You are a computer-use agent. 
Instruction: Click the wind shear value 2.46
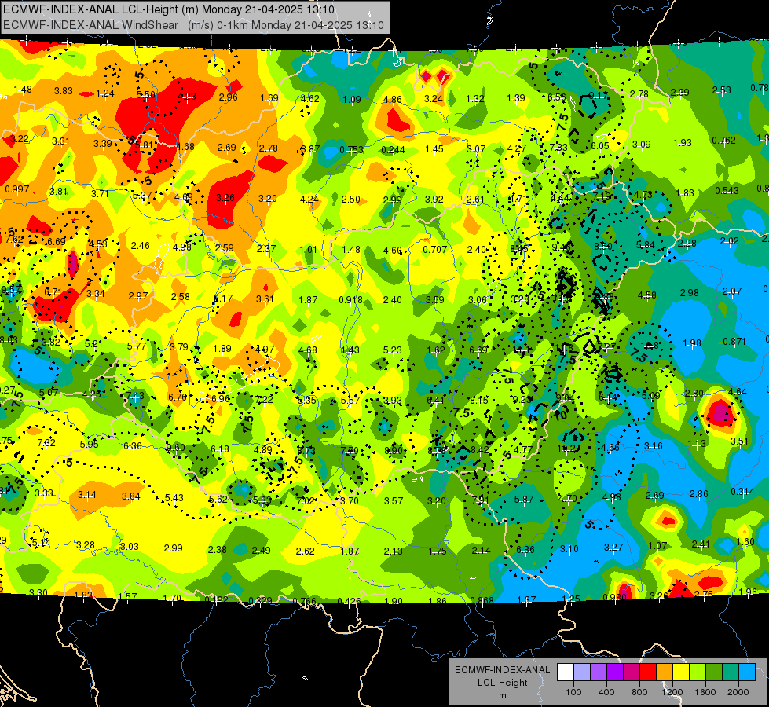(x=141, y=246)
